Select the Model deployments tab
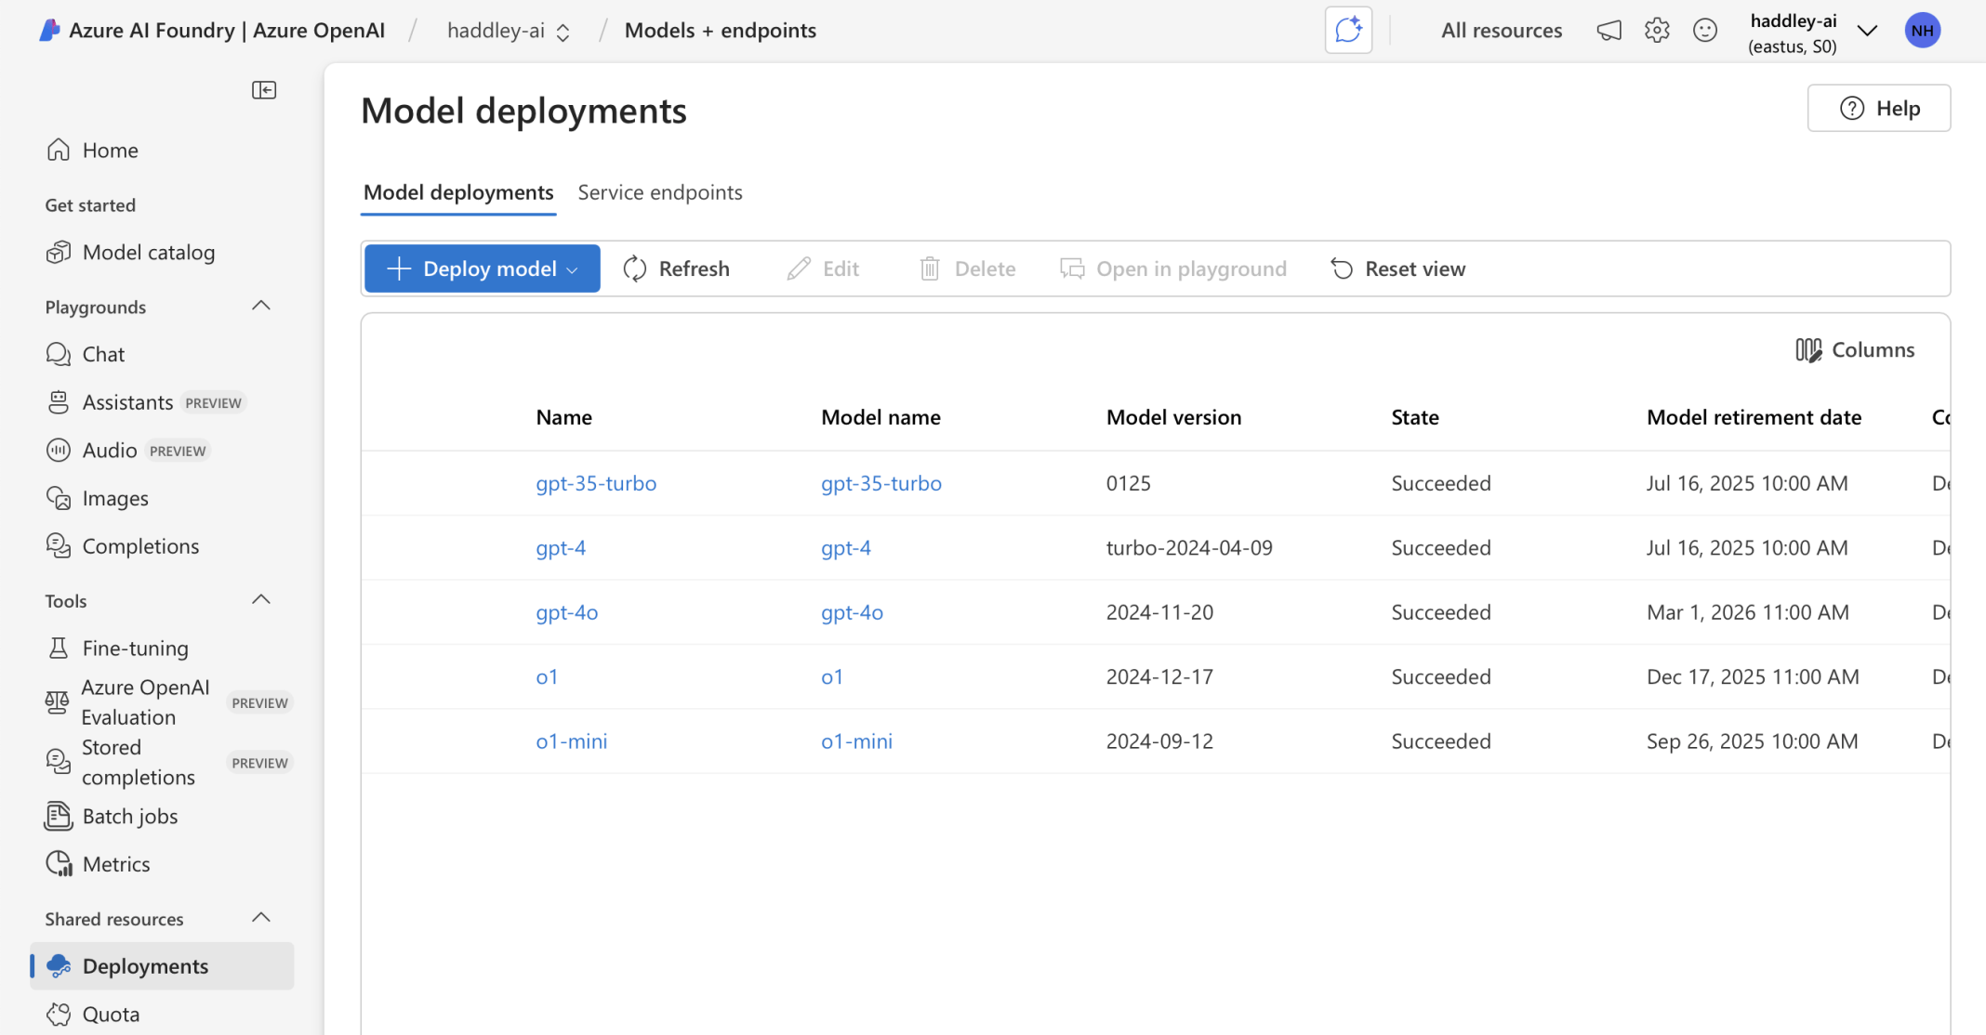Screen dimensions: 1986x1035 pyautogui.click(x=458, y=192)
